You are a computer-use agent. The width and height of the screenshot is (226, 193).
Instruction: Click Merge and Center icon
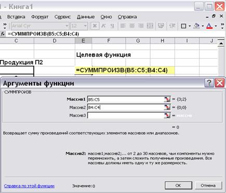150,26
